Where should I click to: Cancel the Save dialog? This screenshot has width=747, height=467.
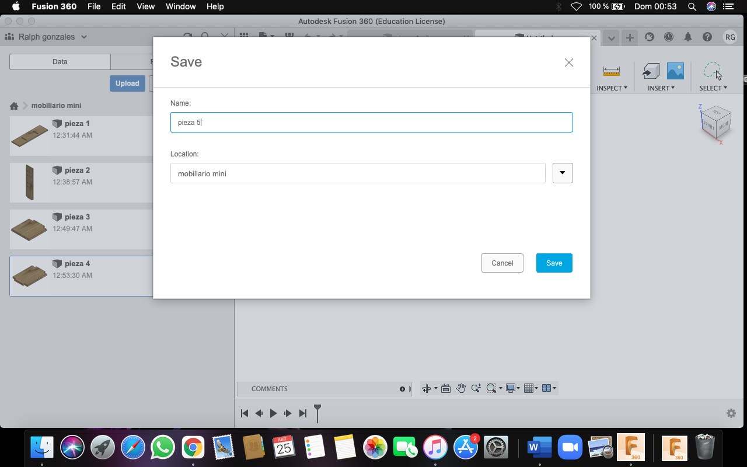[x=502, y=263]
